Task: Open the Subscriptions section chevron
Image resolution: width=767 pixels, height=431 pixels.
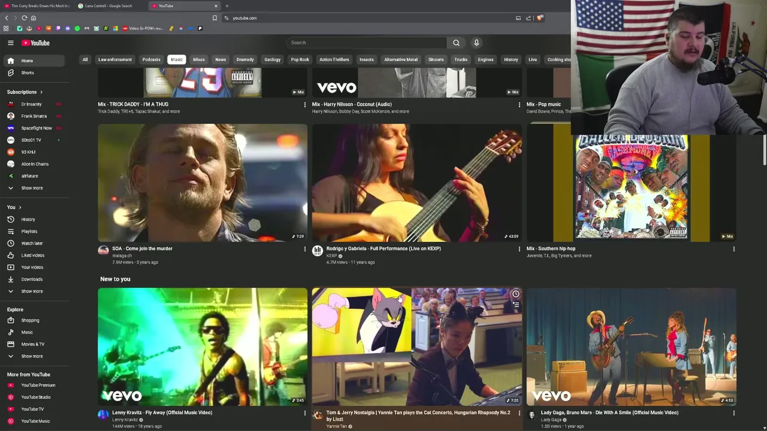Action: coord(41,92)
